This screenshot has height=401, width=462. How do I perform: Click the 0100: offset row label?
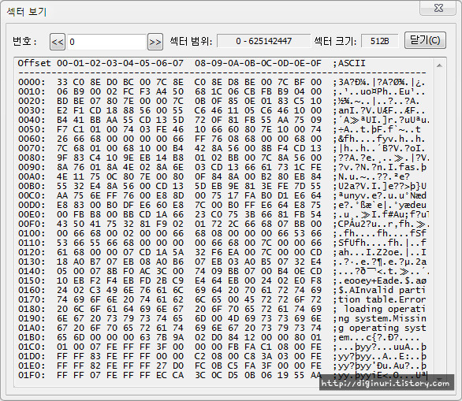(32, 233)
